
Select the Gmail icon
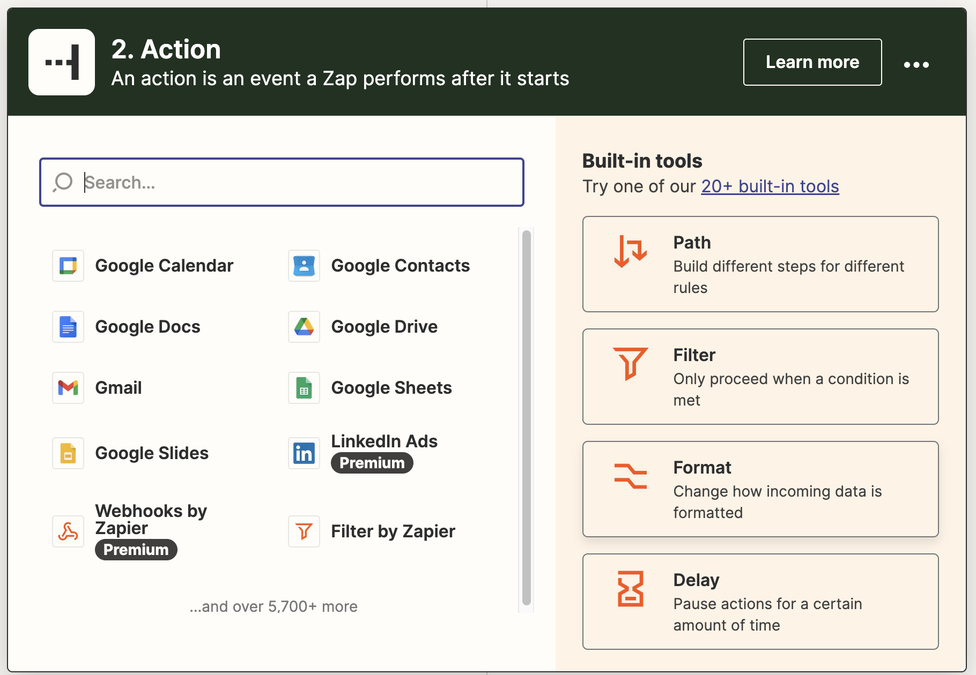tap(68, 388)
